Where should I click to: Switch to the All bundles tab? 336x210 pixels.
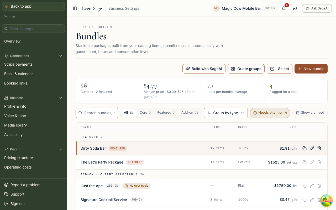click(128, 113)
